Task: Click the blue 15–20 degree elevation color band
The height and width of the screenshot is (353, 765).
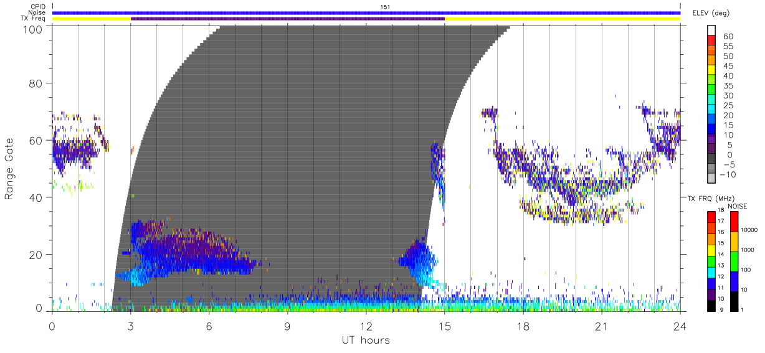Action: (713, 120)
